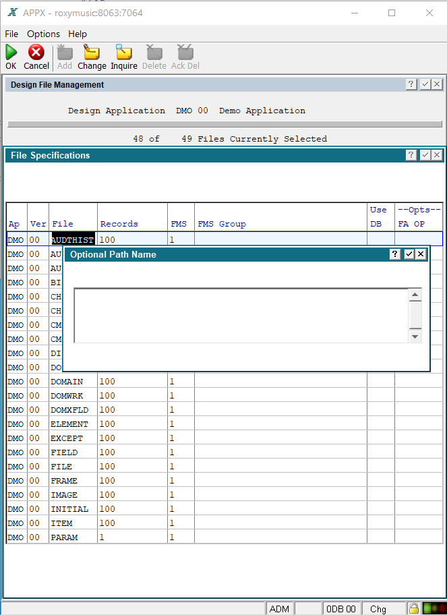The width and height of the screenshot is (447, 615).
Task: Select the Delete mode icon
Action: (x=154, y=52)
